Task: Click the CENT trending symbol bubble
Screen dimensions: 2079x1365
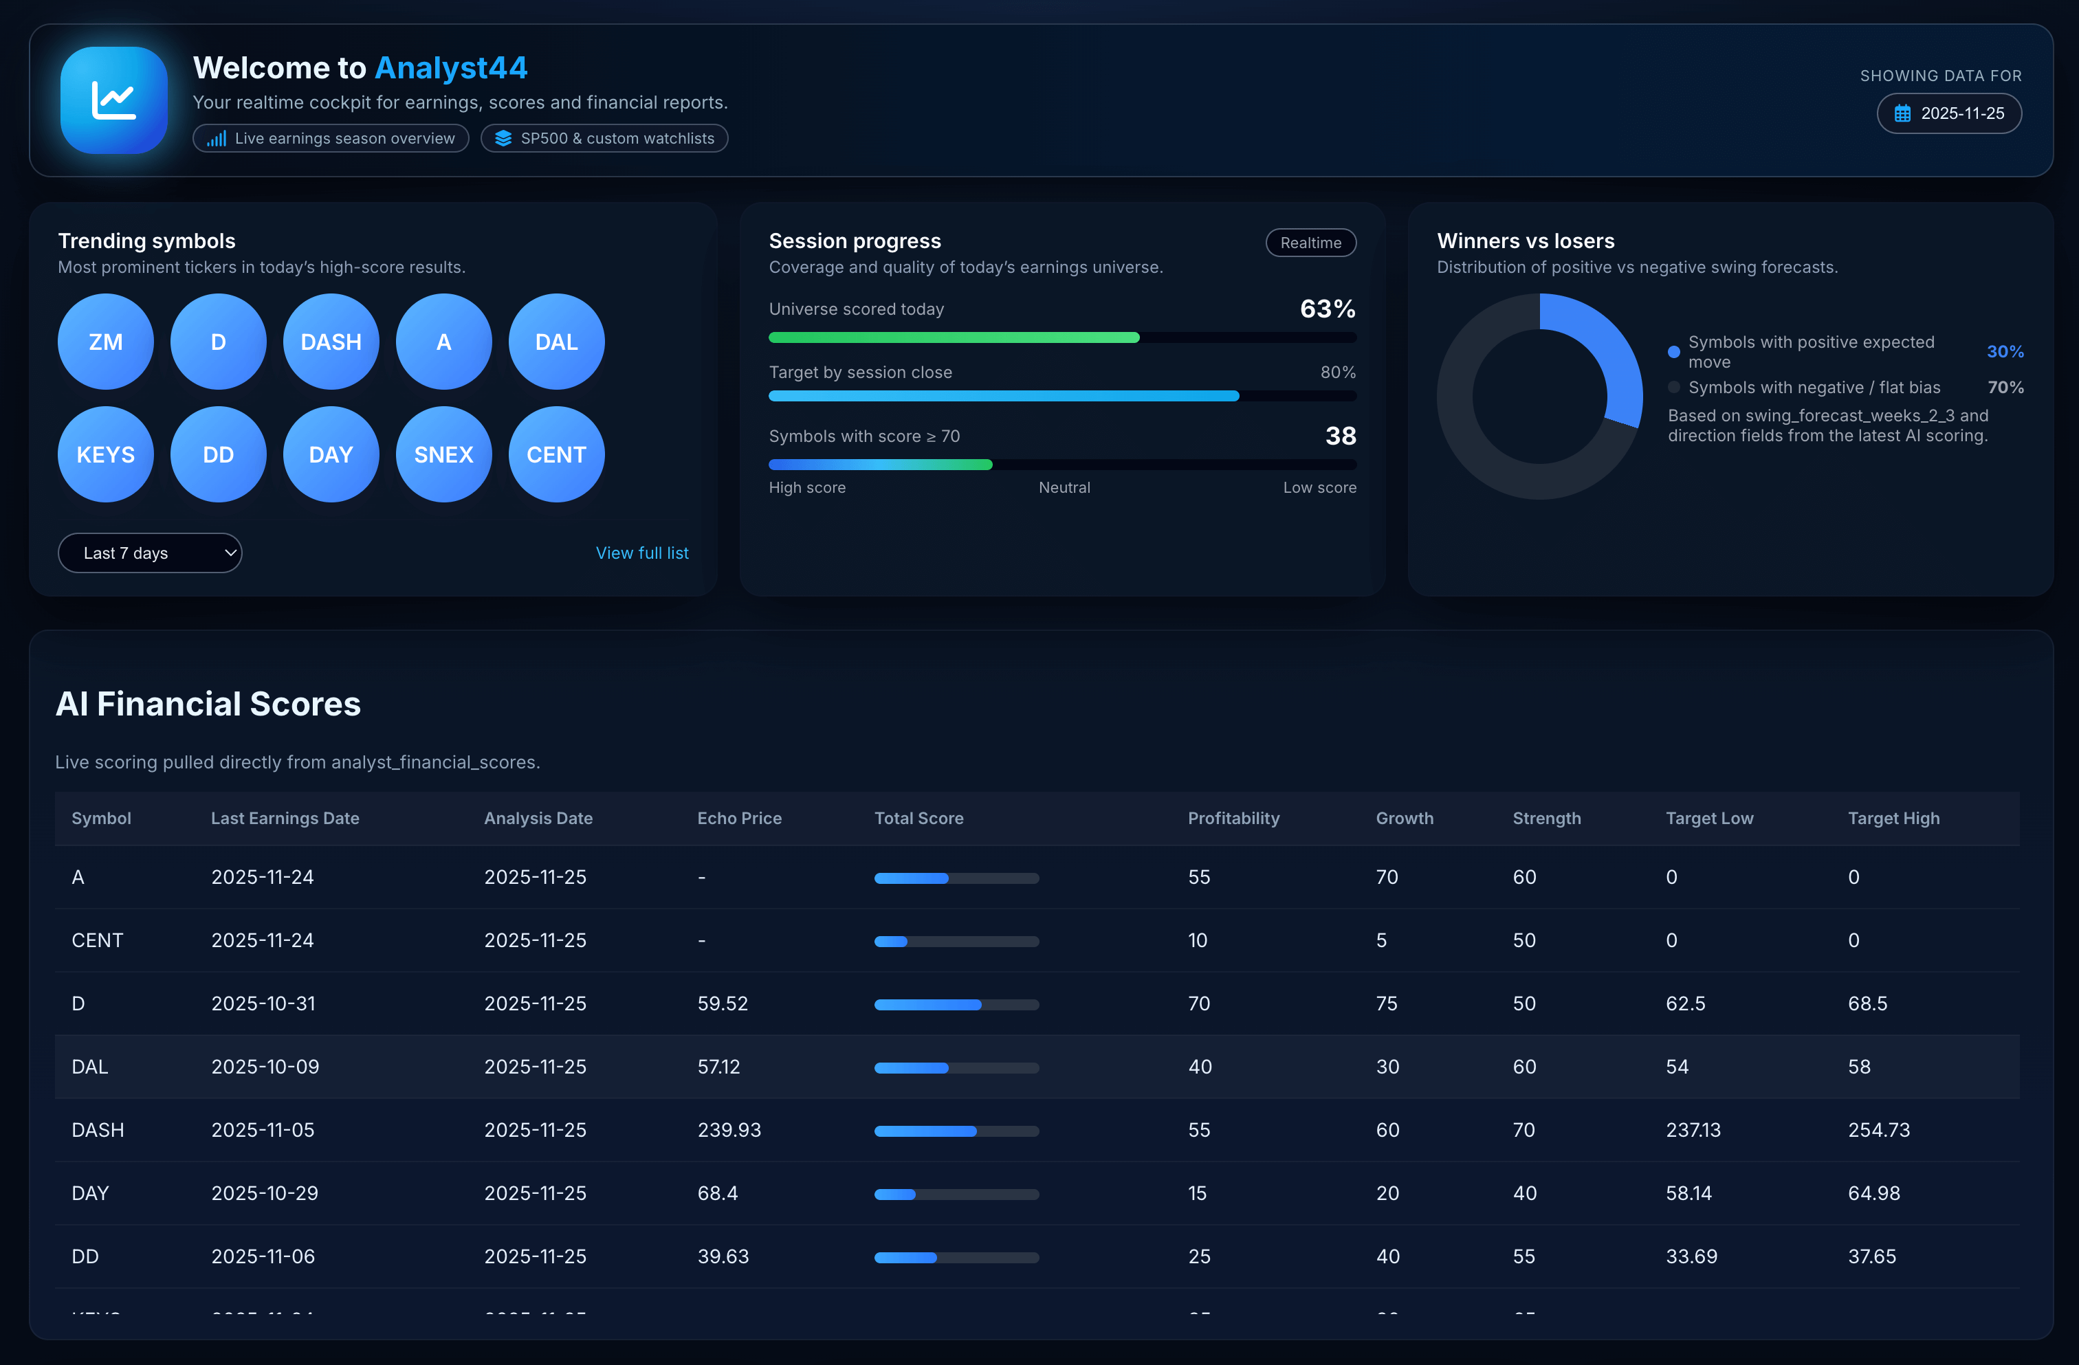Action: pos(556,454)
